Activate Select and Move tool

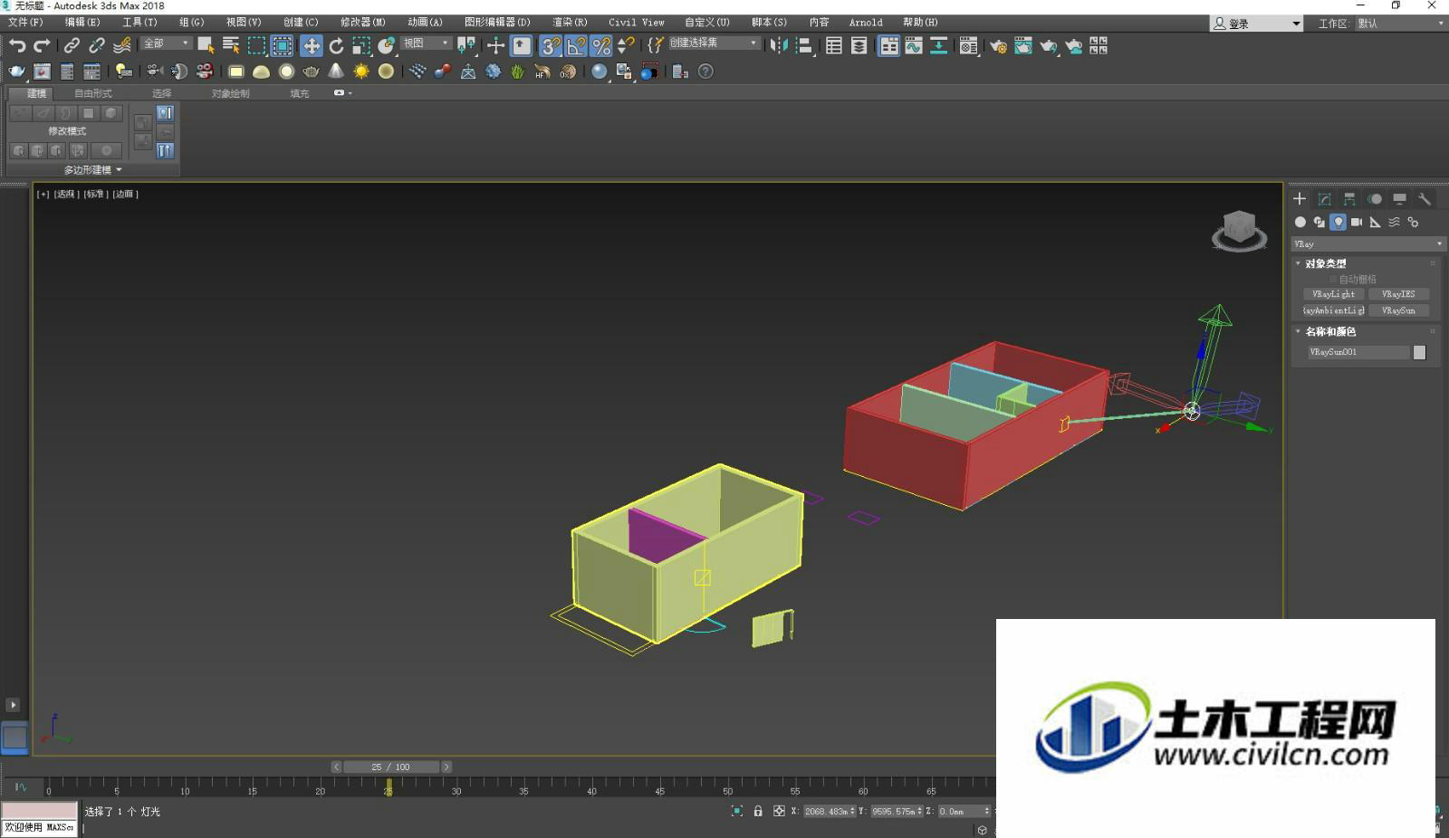311,45
